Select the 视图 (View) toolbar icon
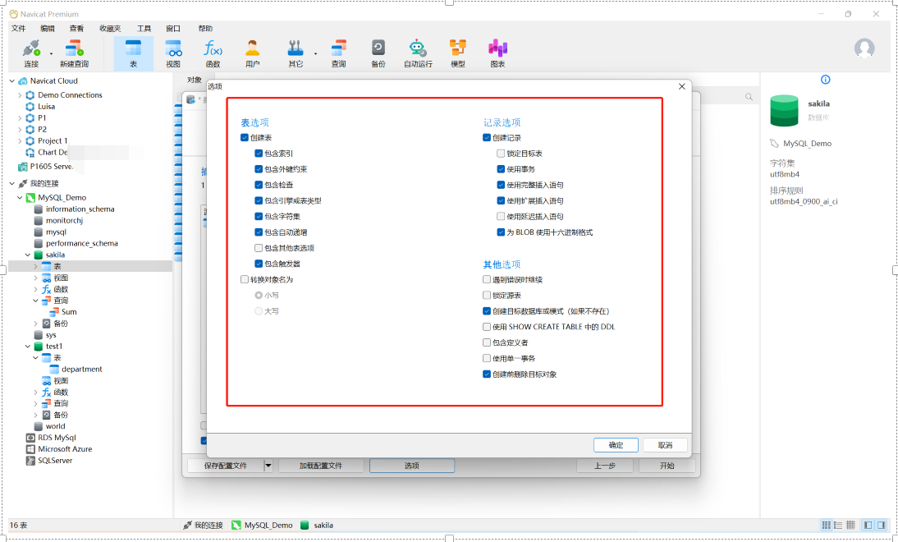Viewport: 898px width, 542px height. 173,48
